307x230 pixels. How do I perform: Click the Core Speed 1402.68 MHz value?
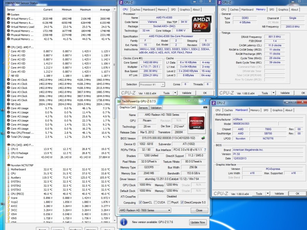(150, 62)
